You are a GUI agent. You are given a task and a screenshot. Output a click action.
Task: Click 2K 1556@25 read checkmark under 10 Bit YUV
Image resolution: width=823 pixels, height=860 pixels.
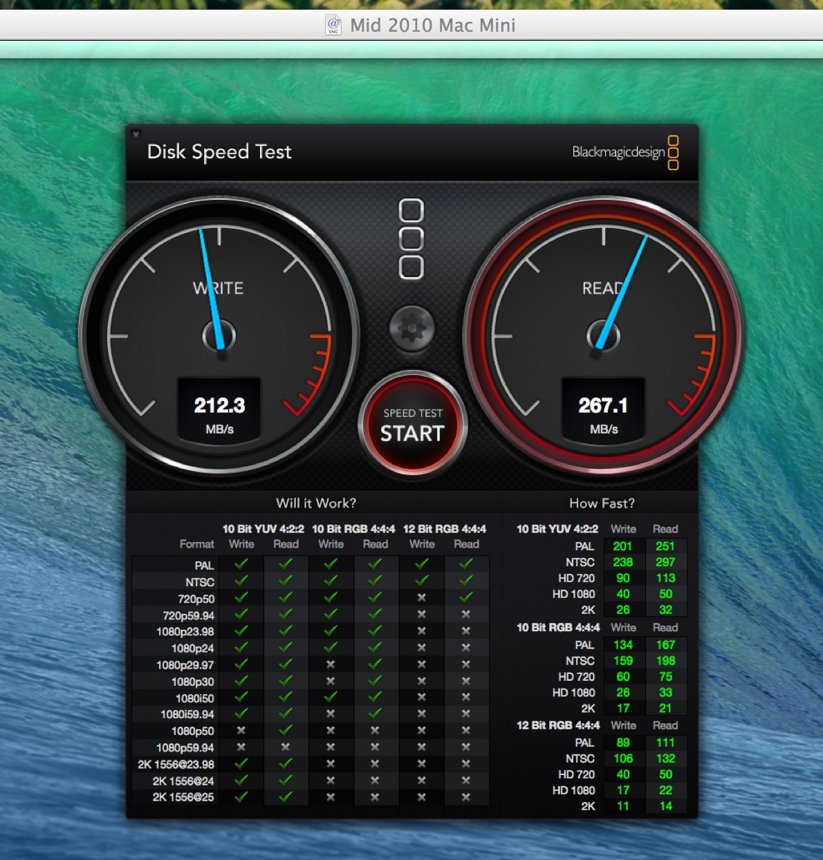click(x=286, y=796)
